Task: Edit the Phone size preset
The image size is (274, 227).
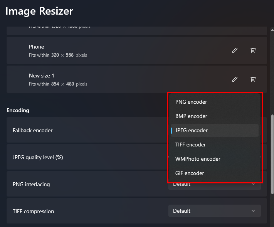Action: tap(234, 50)
